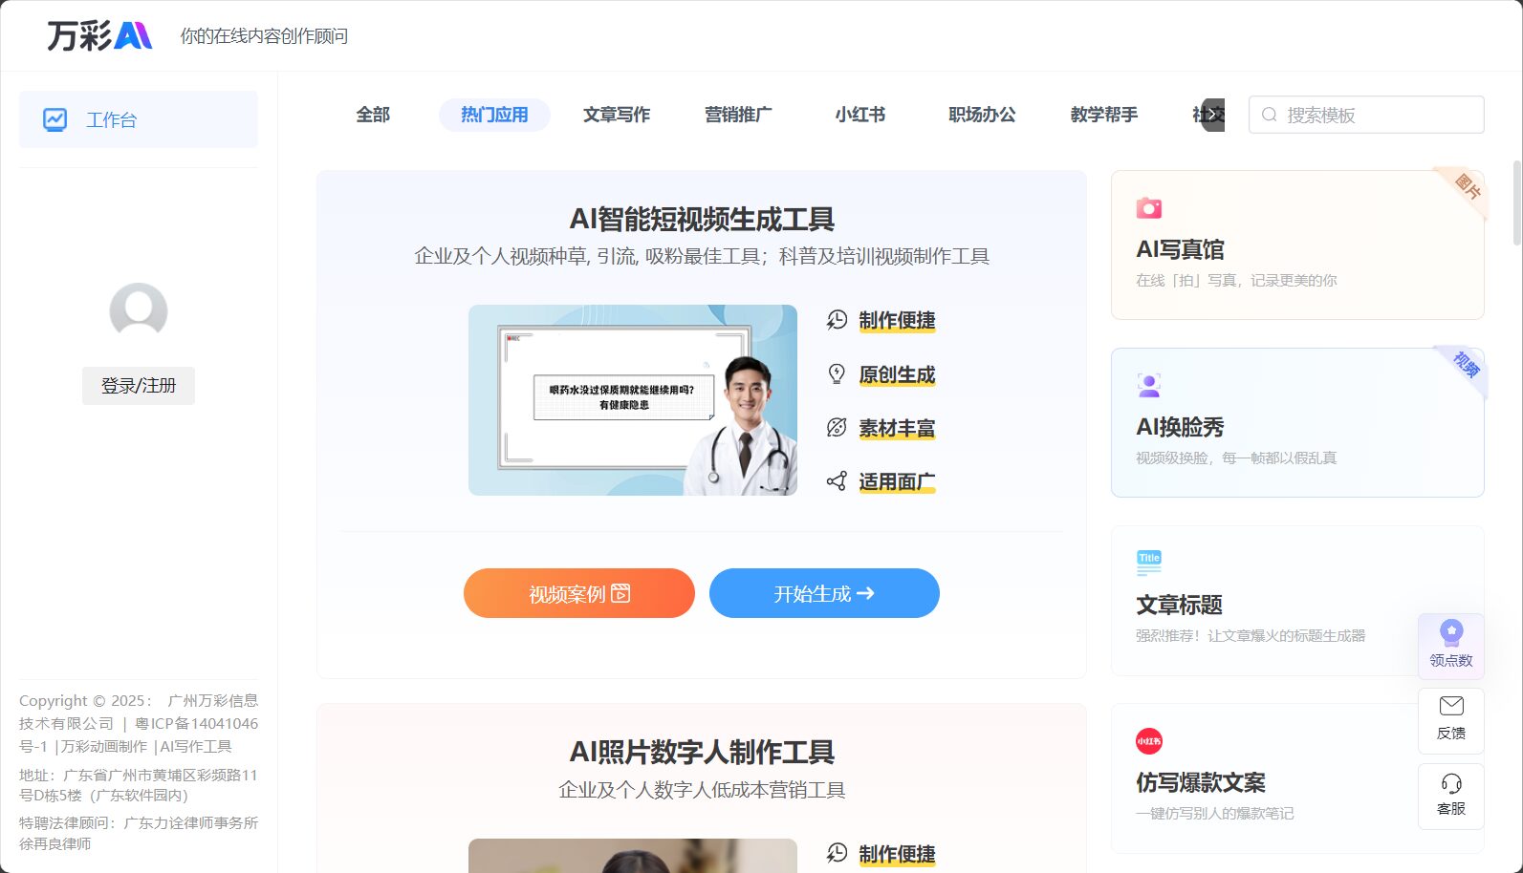Screen dimensions: 1523x873
Task: Click the AI智能短视频生成工具 title
Action: pos(702,220)
